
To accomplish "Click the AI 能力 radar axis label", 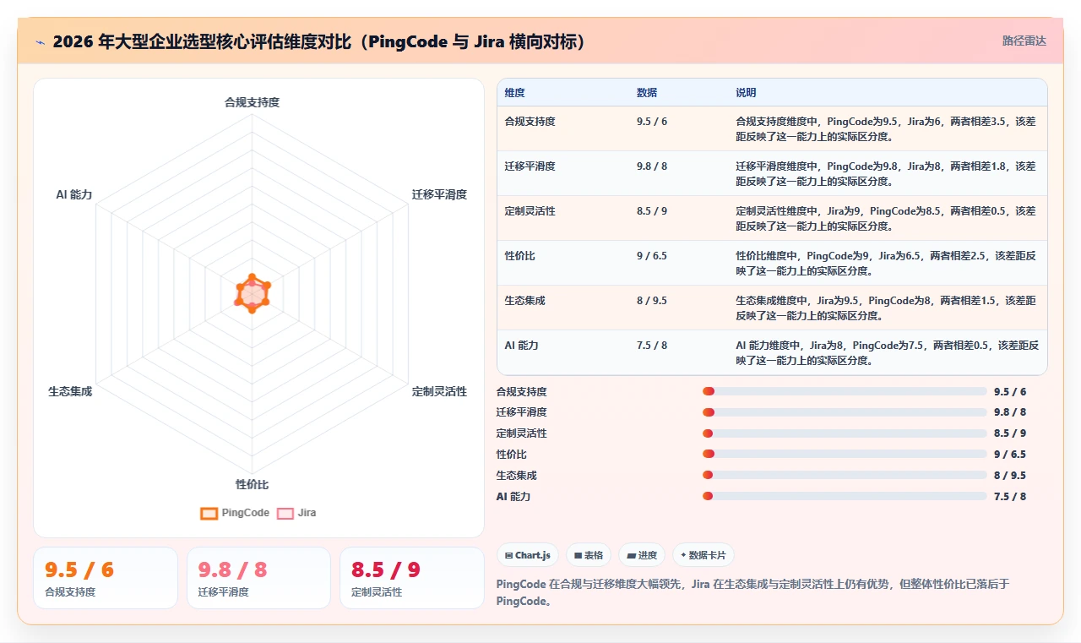I will (74, 194).
